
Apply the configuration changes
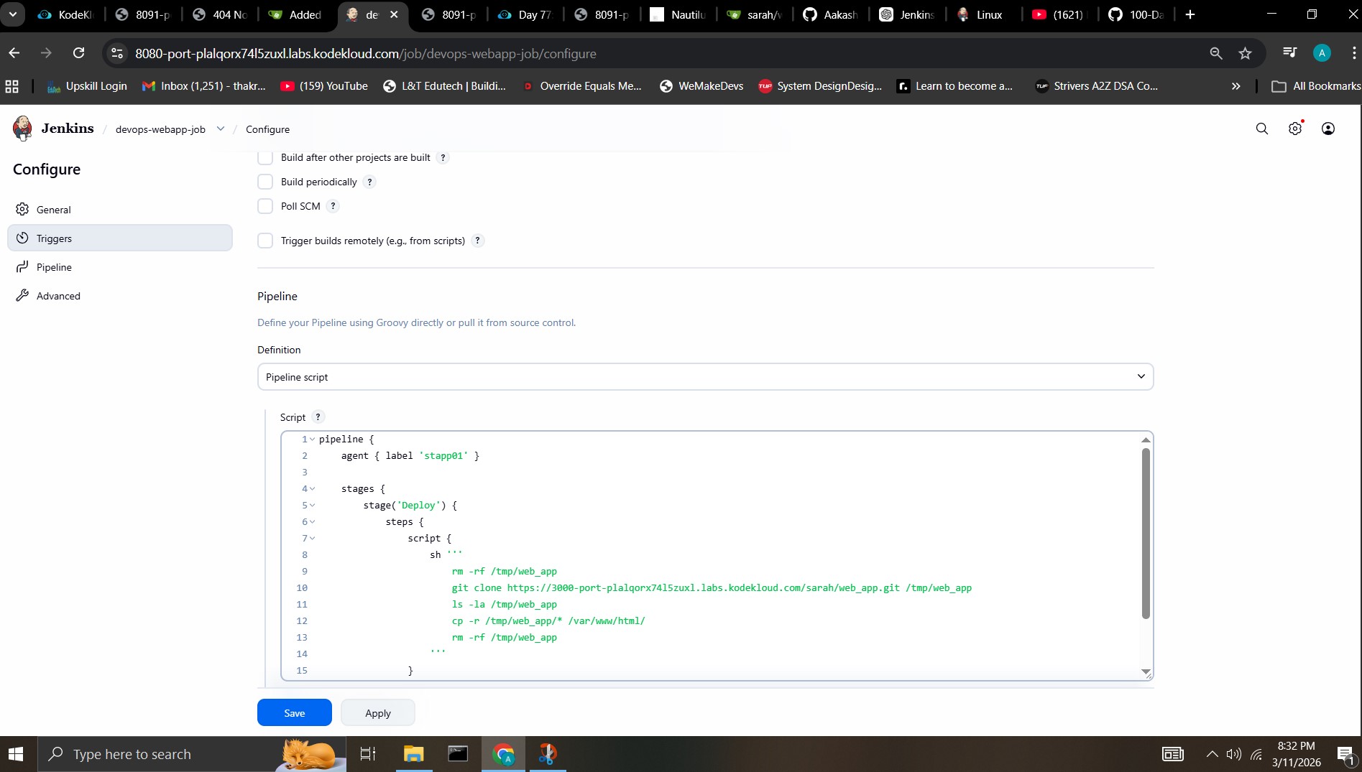(x=378, y=712)
